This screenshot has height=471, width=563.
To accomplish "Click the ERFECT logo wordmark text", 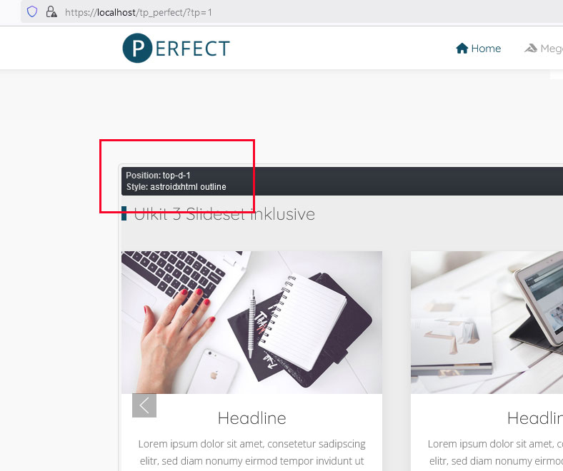I will coord(192,49).
